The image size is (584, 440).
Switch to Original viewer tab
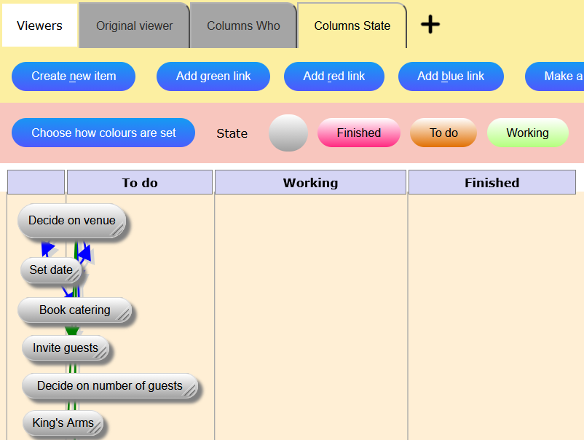(134, 25)
